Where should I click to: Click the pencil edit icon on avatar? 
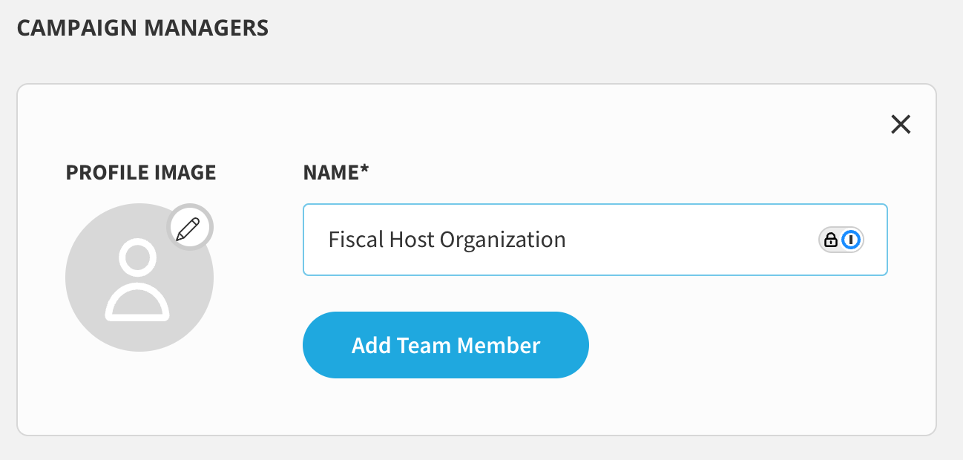pyautogui.click(x=188, y=227)
